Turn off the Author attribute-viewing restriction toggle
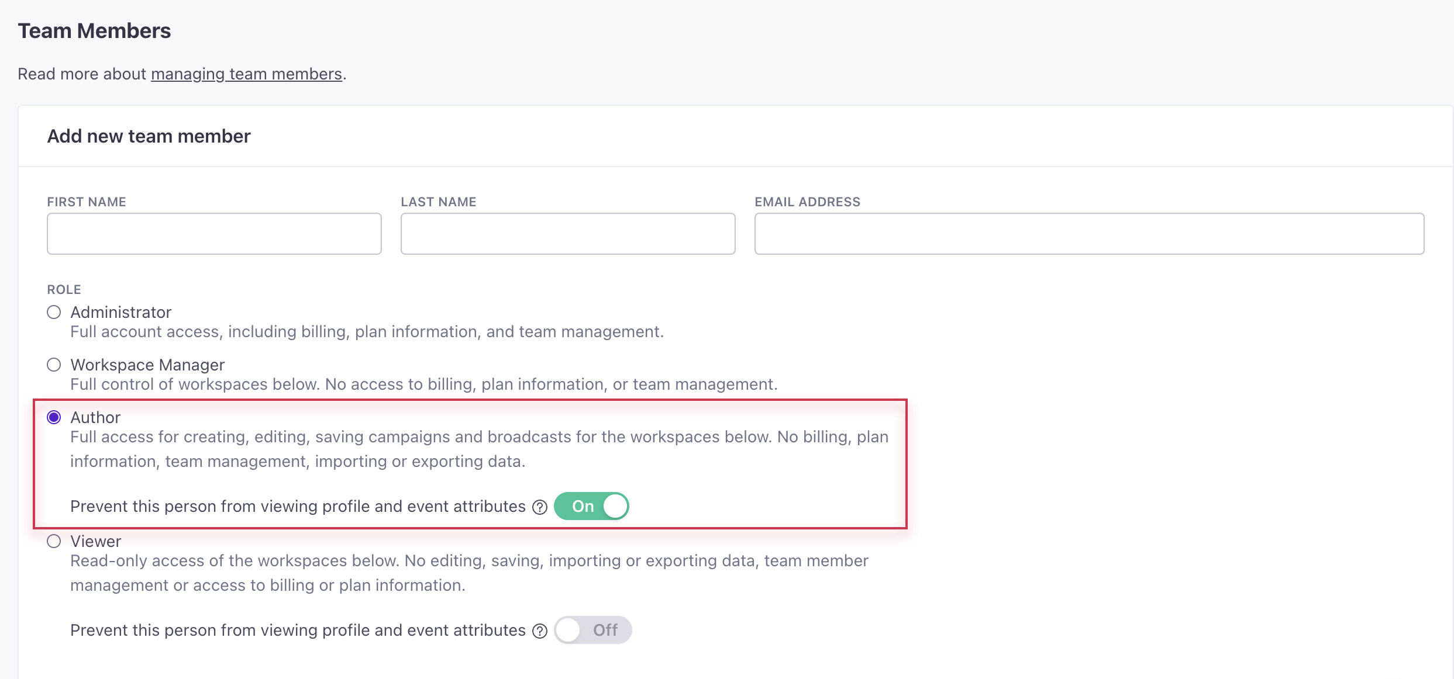The height and width of the screenshot is (679, 1454). (591, 506)
